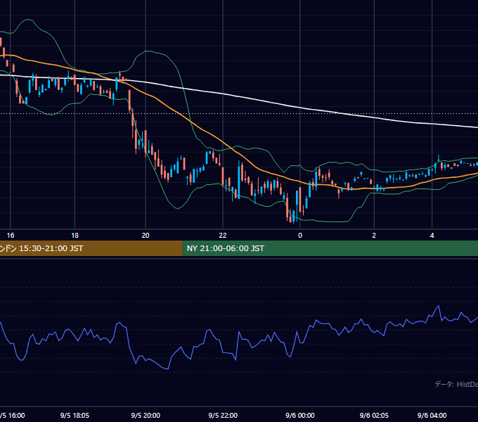Click the London 15:30-21:00 JST session bar
This screenshot has height=422, width=478.
(x=91, y=248)
